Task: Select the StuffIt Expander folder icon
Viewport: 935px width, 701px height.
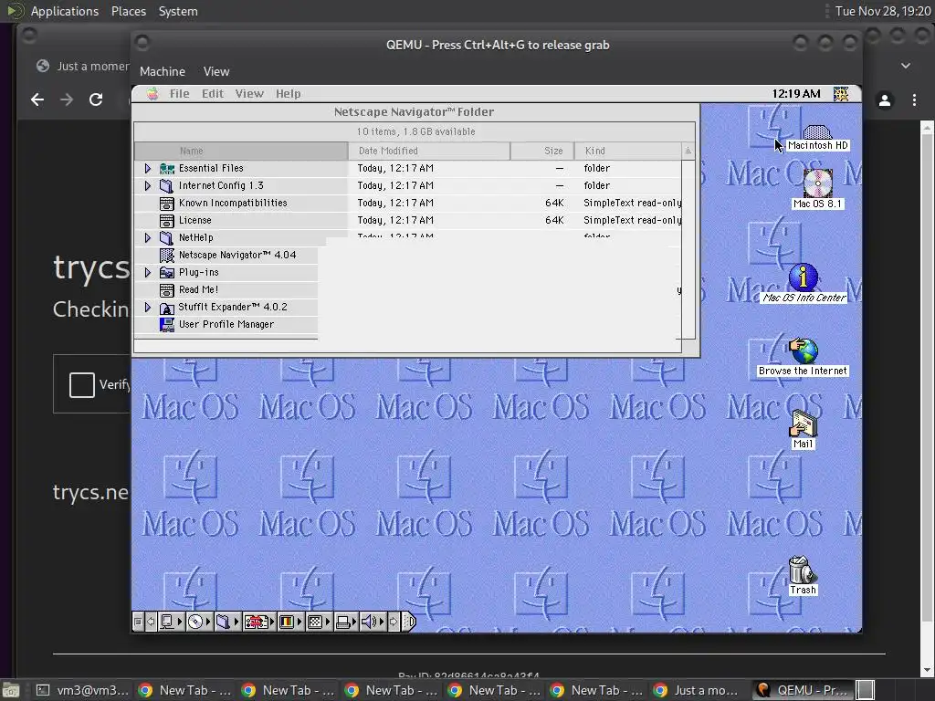Action: [167, 308]
